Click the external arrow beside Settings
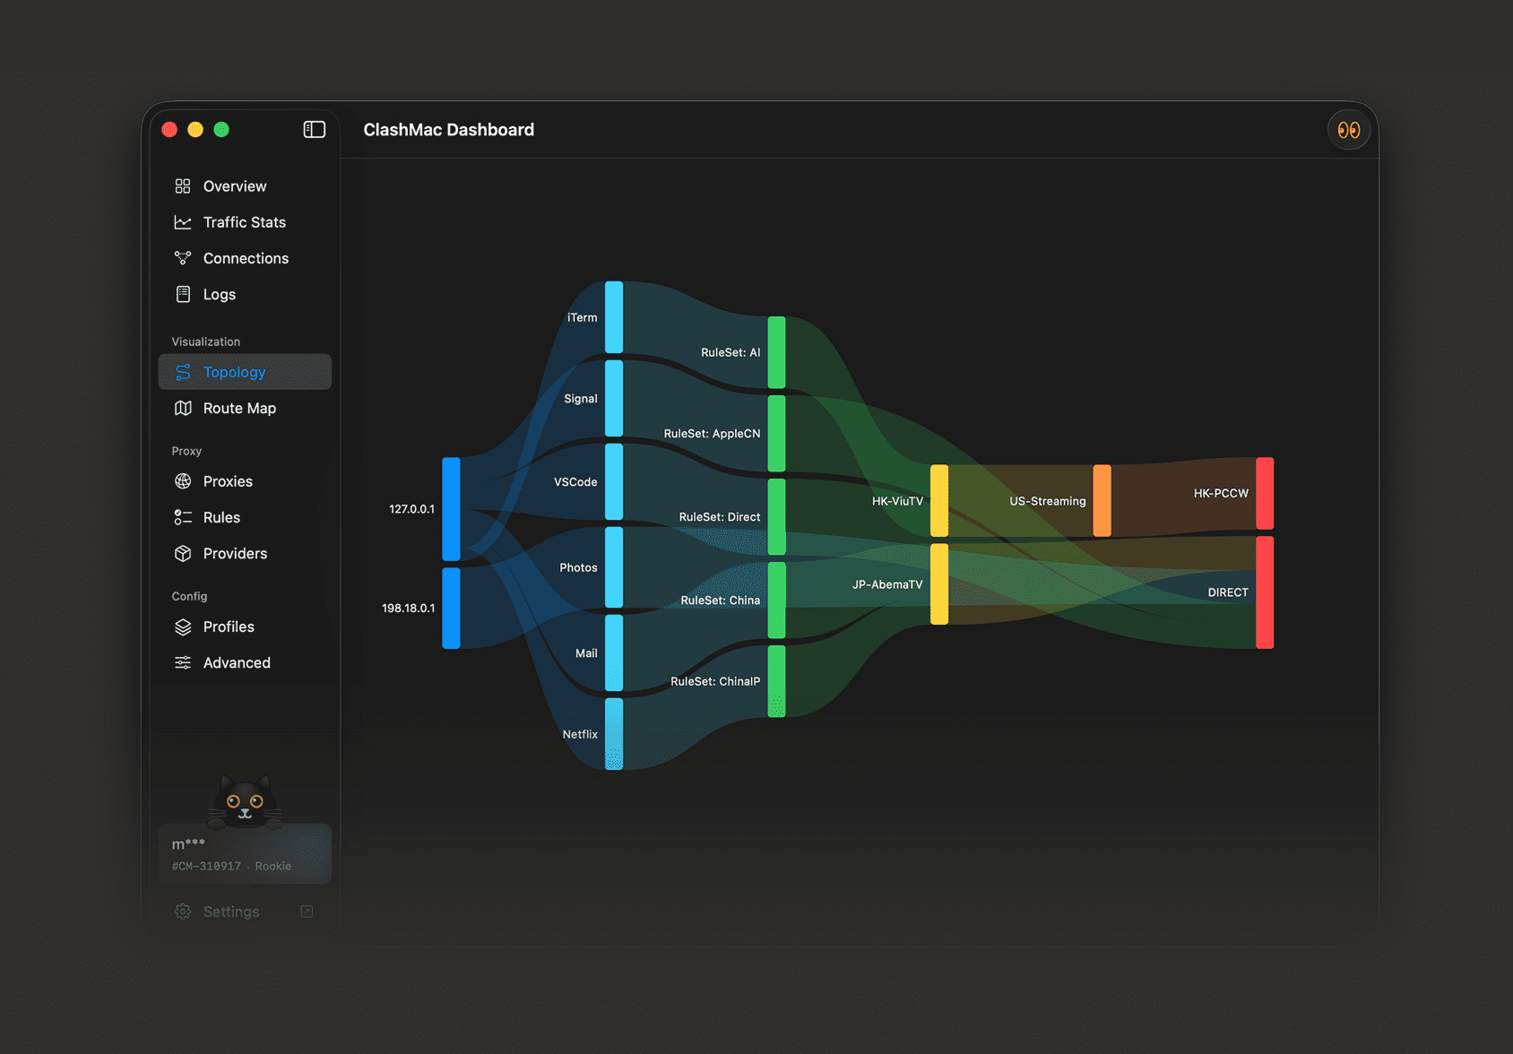The width and height of the screenshot is (1513, 1054). pos(307,911)
